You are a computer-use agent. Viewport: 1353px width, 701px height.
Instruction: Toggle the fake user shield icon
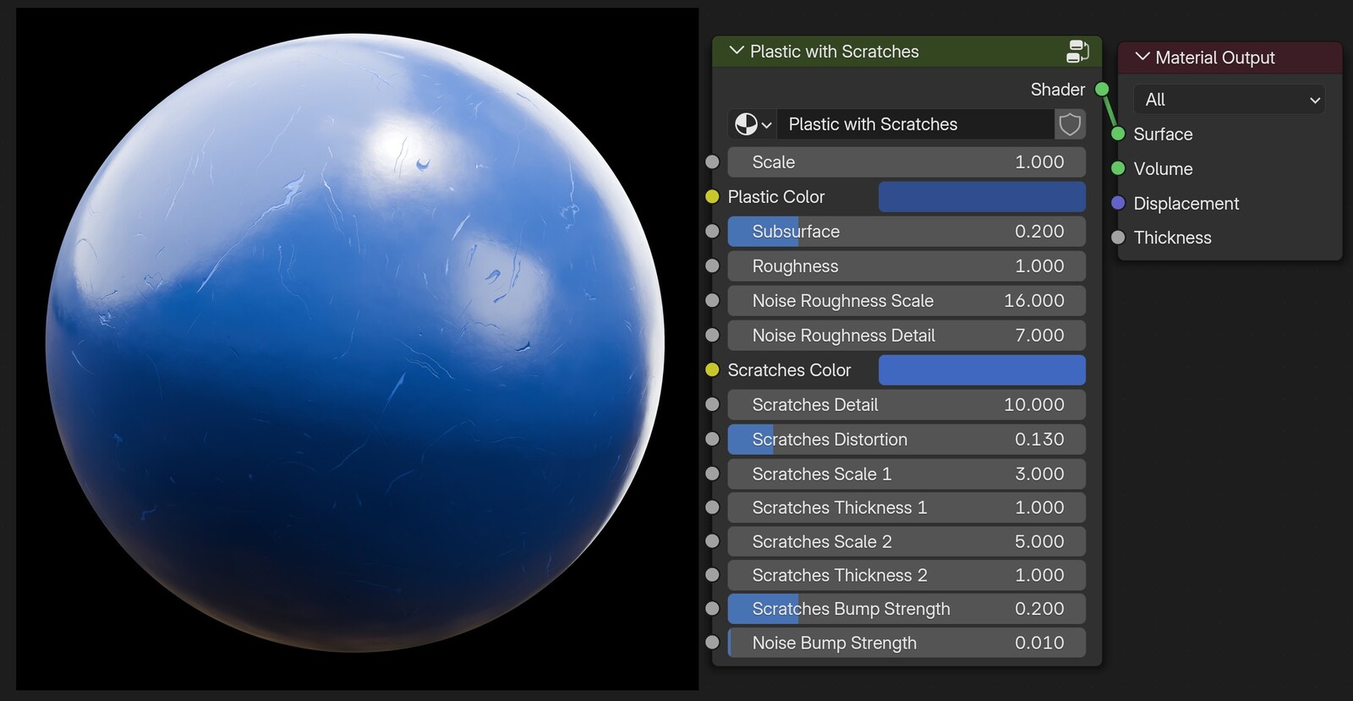(1070, 124)
